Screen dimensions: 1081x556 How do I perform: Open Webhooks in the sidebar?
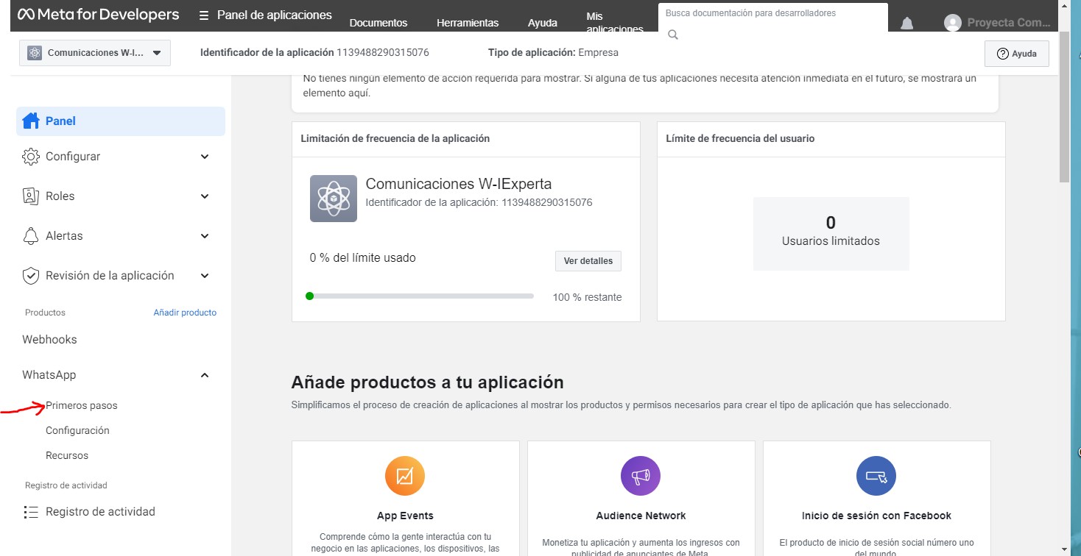(49, 340)
